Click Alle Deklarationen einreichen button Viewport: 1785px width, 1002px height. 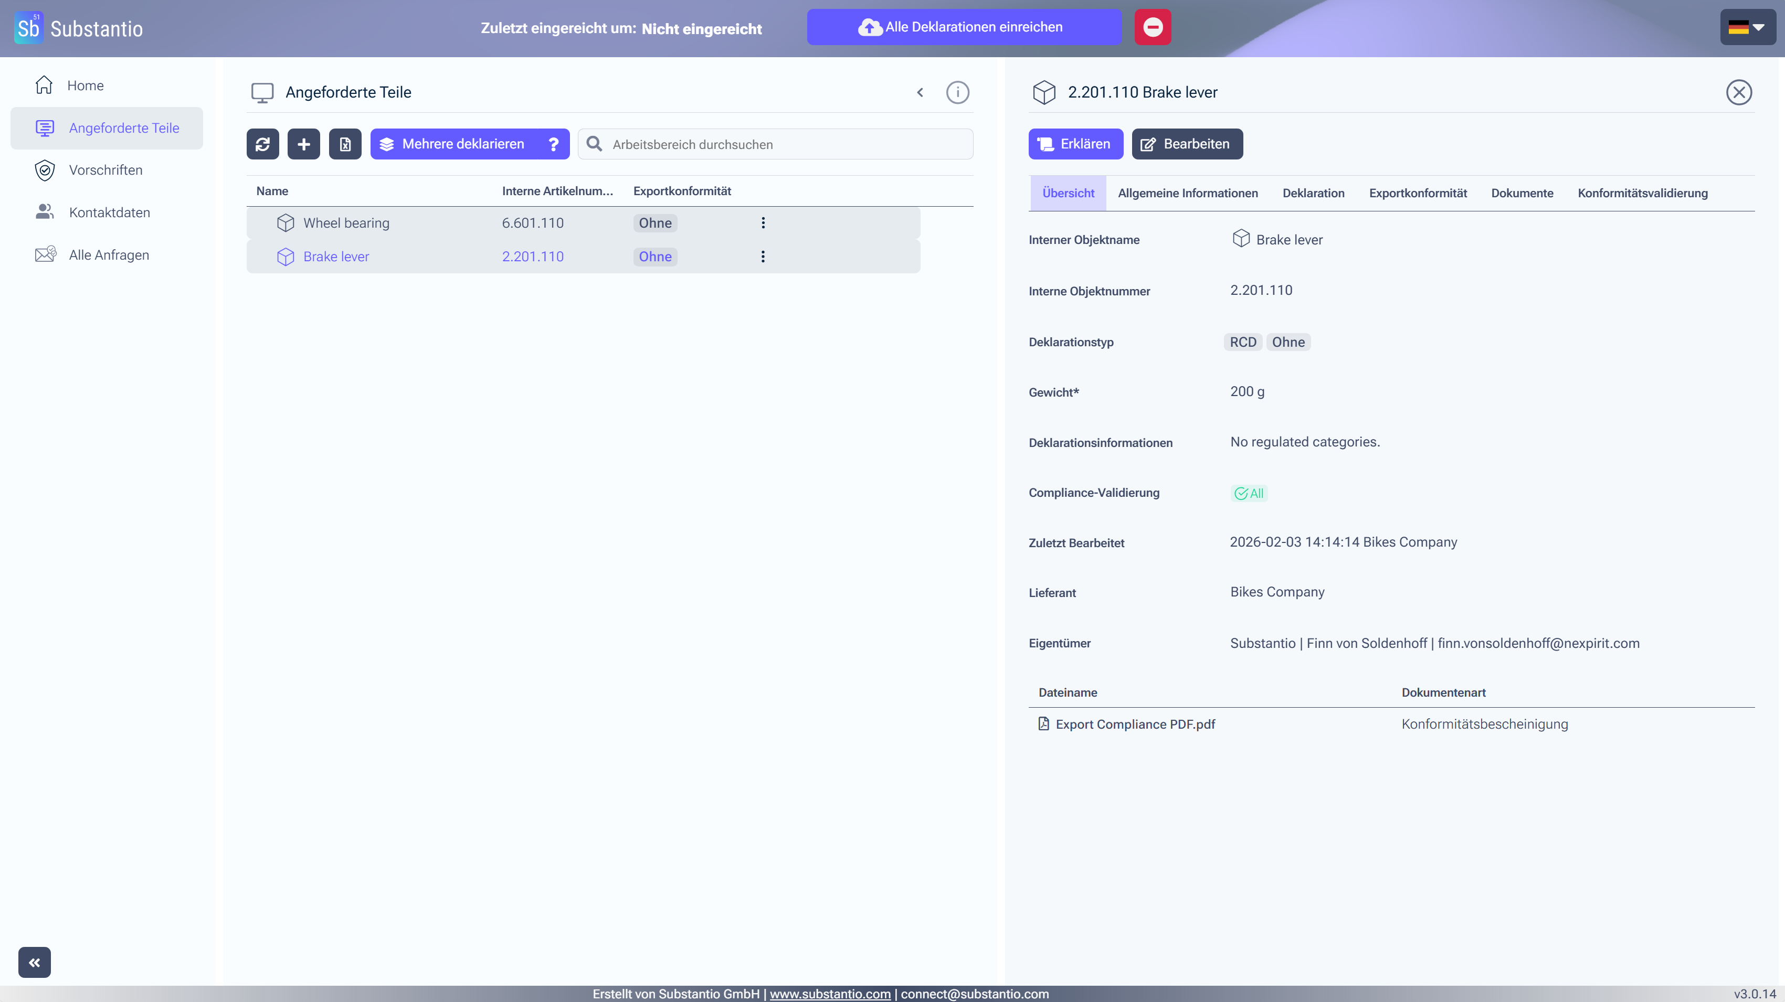963,27
